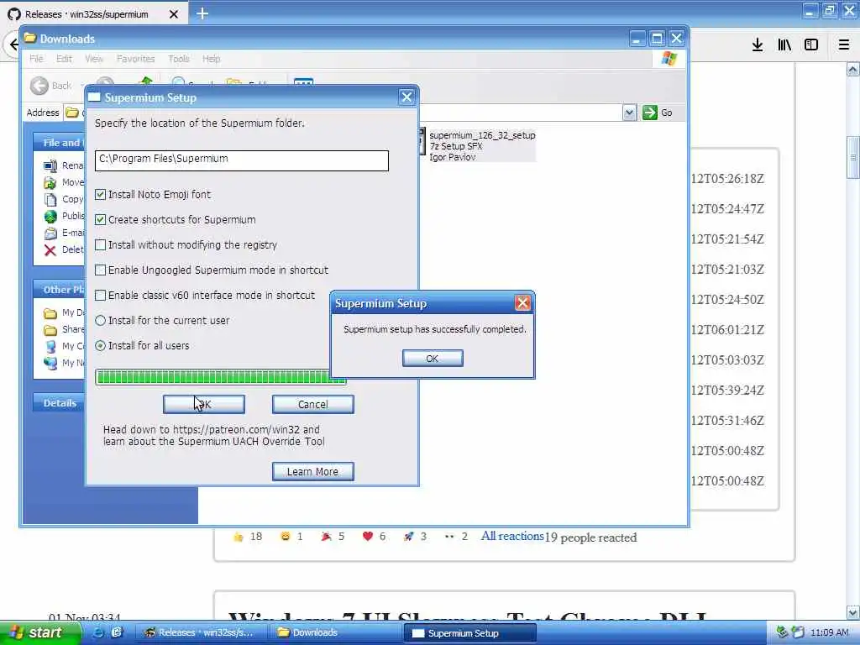Screen dimensions: 860x645
Task: Click OK button in Supermium Setup options dialog
Action: coord(203,404)
